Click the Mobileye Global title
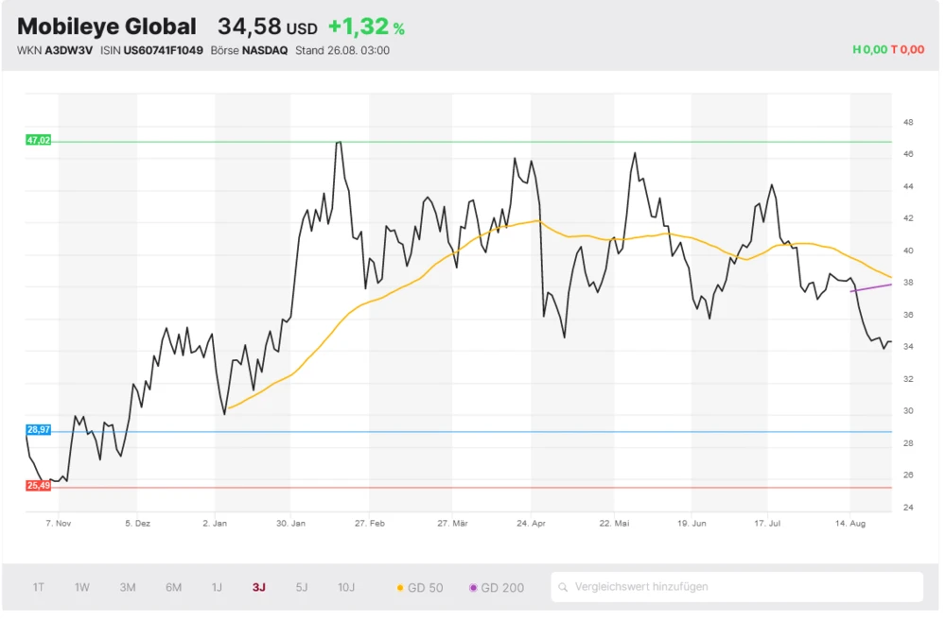Viewport: 946px width, 622px height. [x=107, y=26]
